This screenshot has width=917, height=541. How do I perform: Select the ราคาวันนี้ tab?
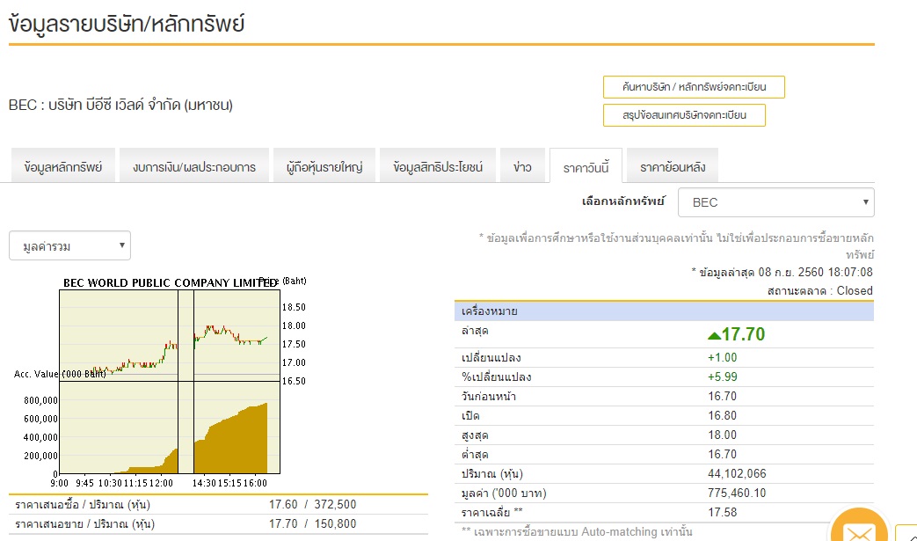point(586,168)
